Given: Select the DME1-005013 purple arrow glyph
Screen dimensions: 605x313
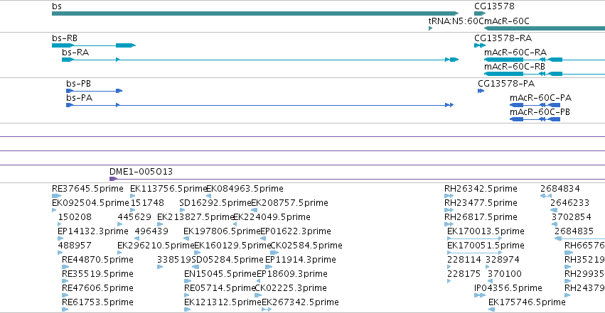Looking at the screenshot, I should pyautogui.click(x=114, y=179).
